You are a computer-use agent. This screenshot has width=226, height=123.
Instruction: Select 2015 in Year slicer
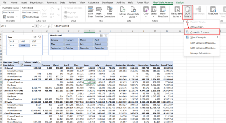[x=13, y=41]
